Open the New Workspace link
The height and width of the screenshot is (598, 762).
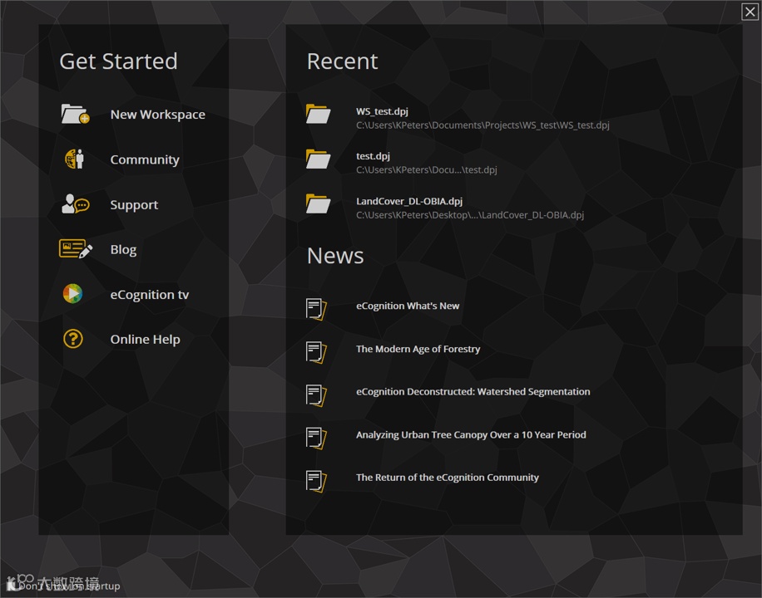157,115
